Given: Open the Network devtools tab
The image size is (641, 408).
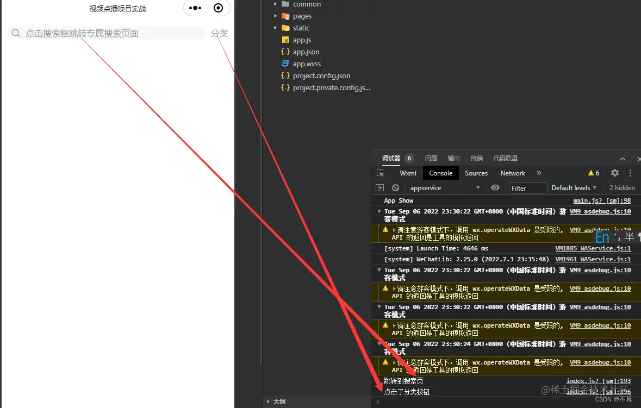Looking at the screenshot, I should pos(513,173).
